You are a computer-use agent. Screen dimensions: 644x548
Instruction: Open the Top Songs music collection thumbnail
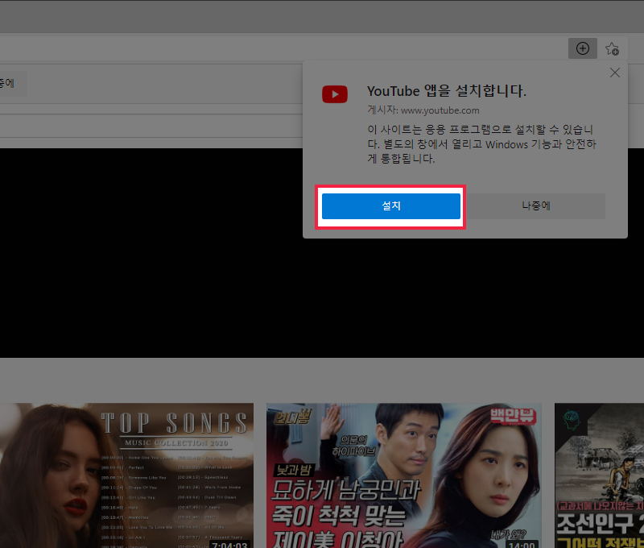126,475
